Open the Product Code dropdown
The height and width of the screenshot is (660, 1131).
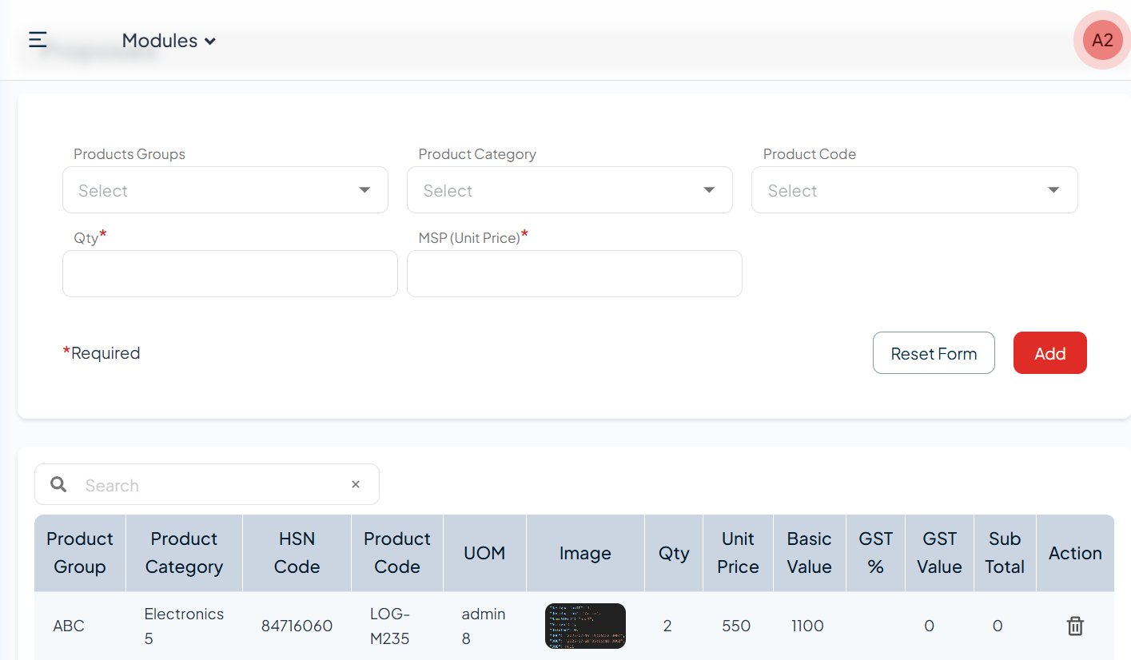coord(914,190)
